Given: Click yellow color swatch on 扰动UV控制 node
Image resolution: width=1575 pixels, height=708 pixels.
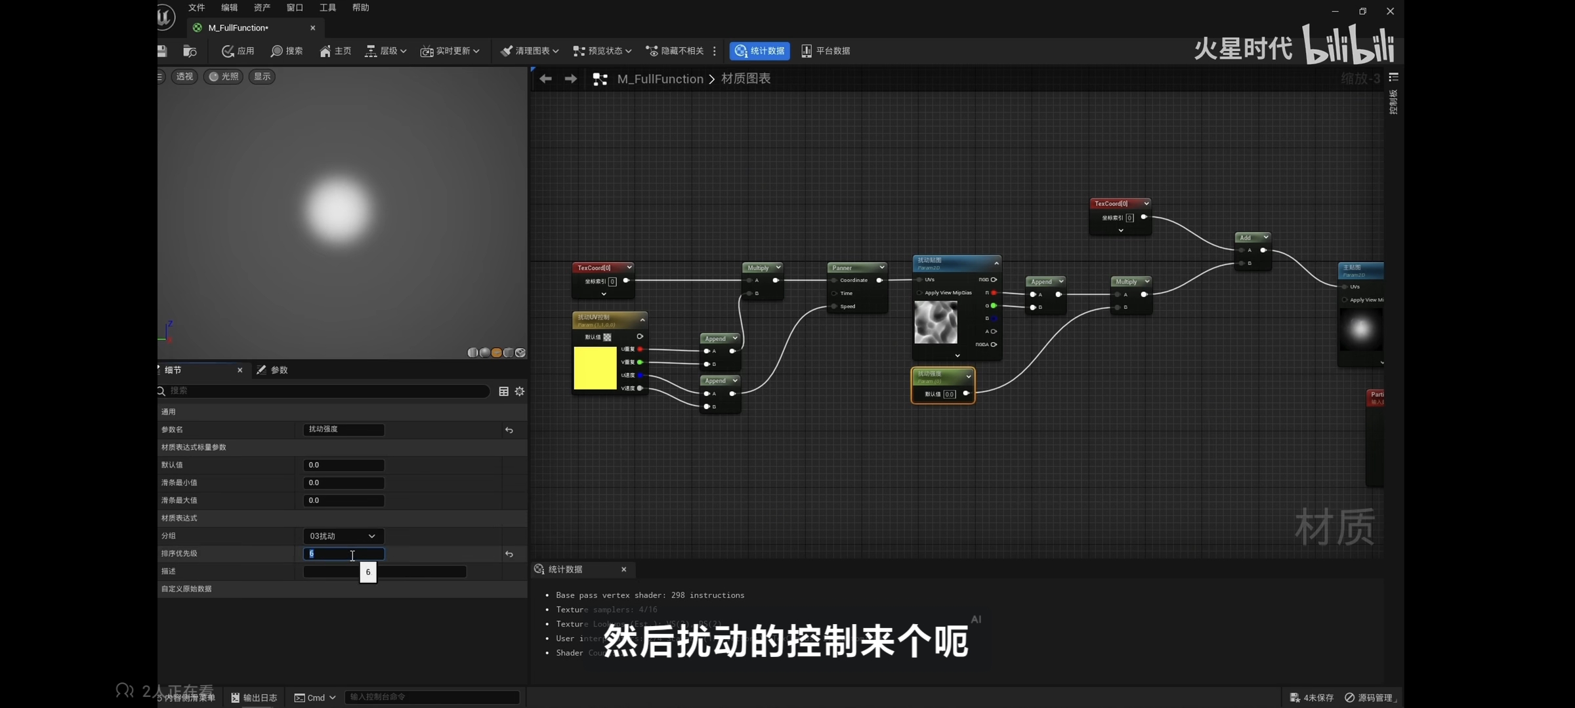Looking at the screenshot, I should click(595, 368).
